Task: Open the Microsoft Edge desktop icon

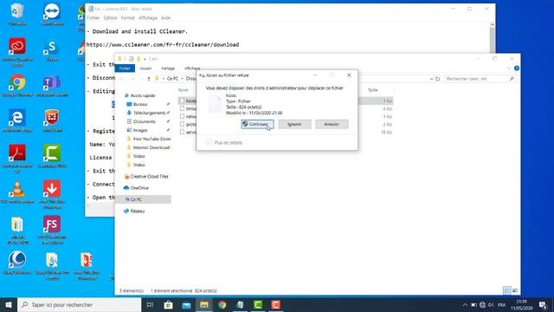Action: [17, 121]
